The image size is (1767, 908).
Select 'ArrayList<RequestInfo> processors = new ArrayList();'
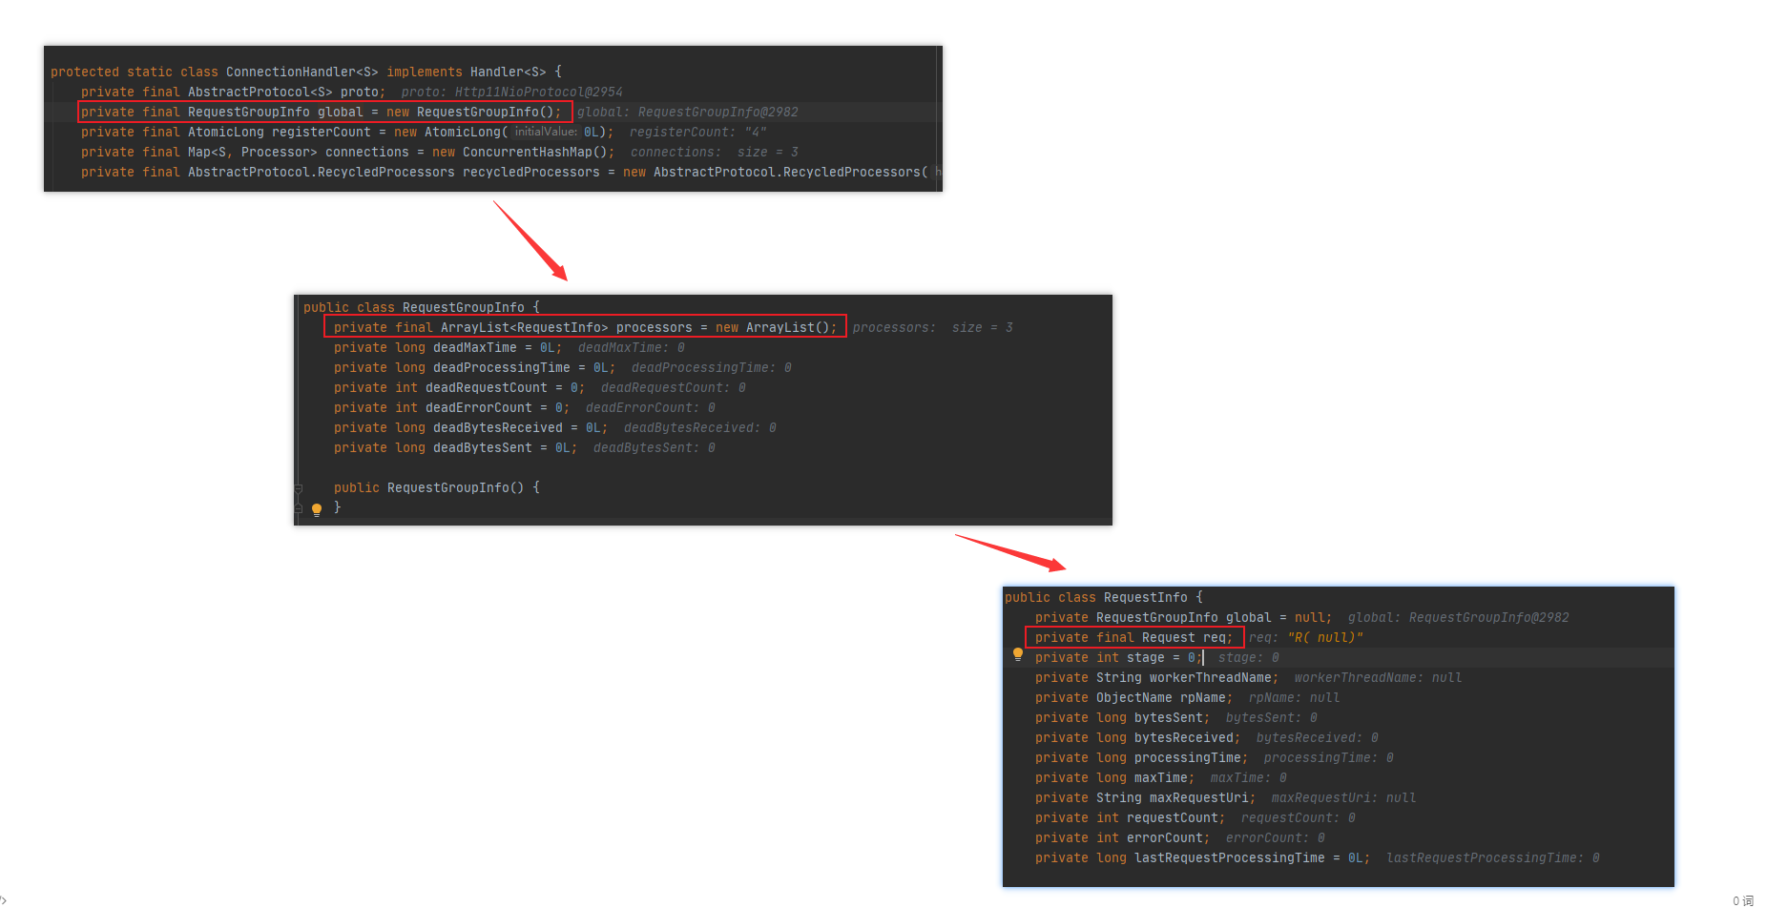[x=585, y=327]
